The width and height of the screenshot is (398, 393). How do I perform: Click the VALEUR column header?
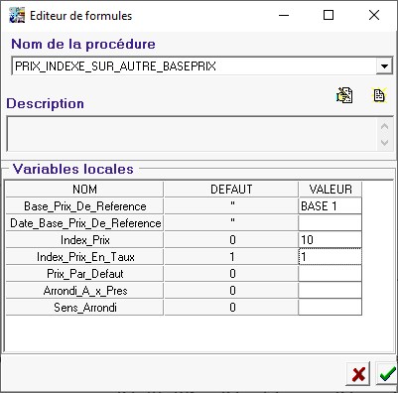(330, 190)
